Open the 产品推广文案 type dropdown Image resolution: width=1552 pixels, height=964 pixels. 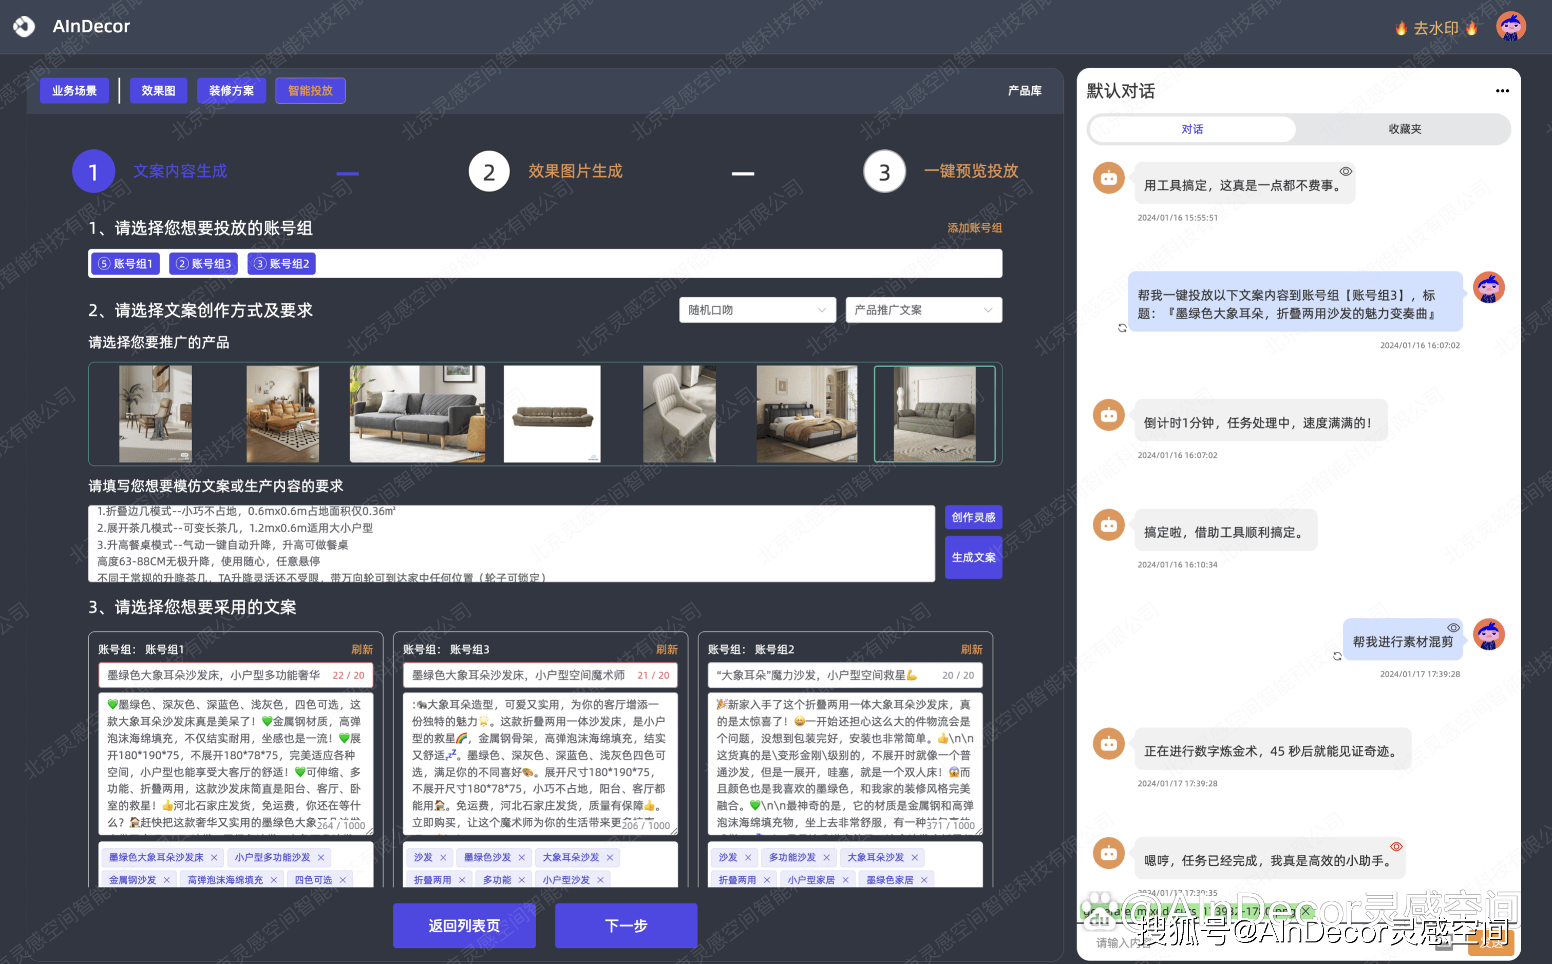[923, 311]
